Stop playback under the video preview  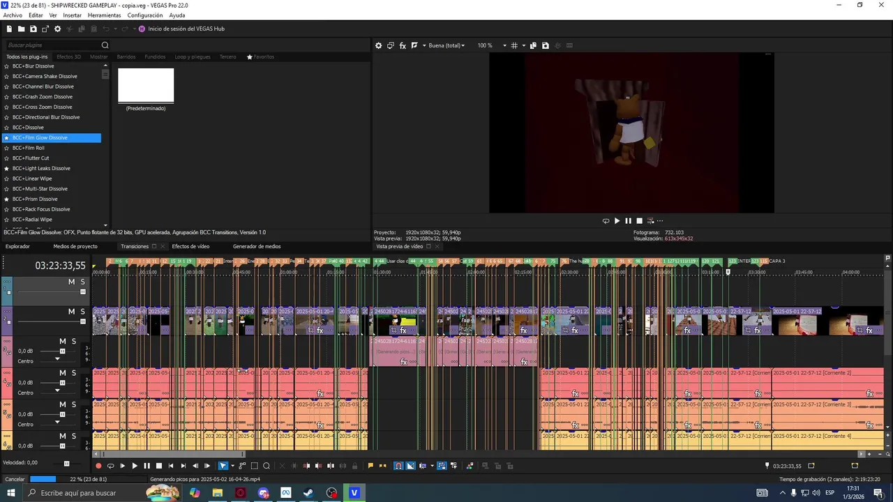(639, 221)
